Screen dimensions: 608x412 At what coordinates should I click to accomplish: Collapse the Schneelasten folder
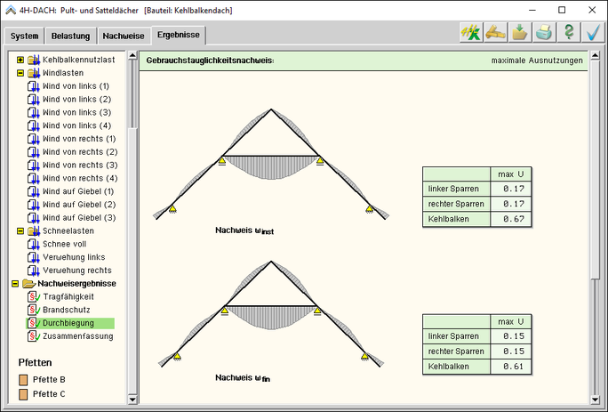point(20,230)
